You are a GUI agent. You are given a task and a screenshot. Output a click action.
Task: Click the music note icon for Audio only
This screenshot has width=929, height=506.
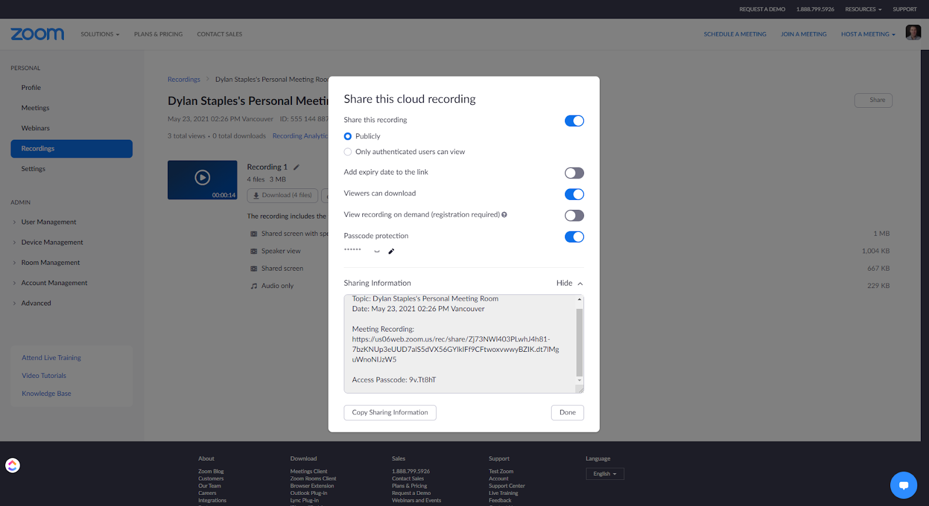[254, 286]
